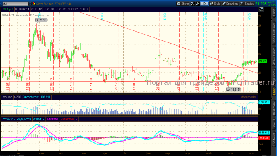Click the cyan 0.41912 MACD value tag
The width and height of the screenshot is (277, 156).
pos(264,133)
